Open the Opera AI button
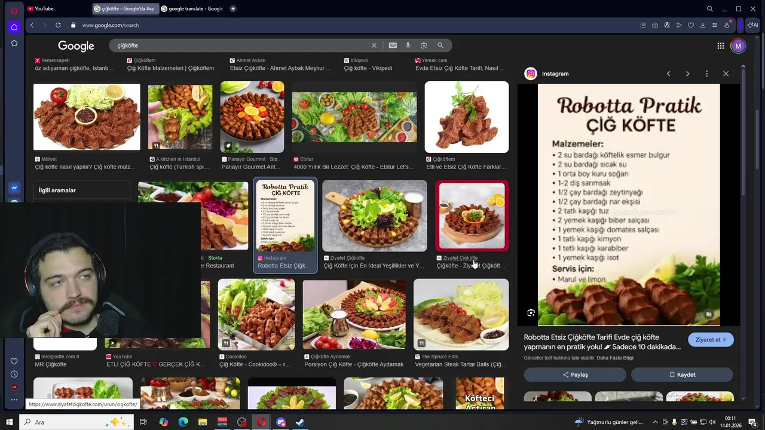Viewport: 765px width, 430px height. tap(753, 25)
